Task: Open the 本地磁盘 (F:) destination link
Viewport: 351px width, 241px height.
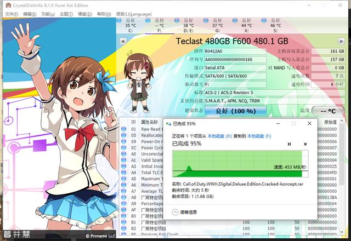Action: [x=259, y=136]
